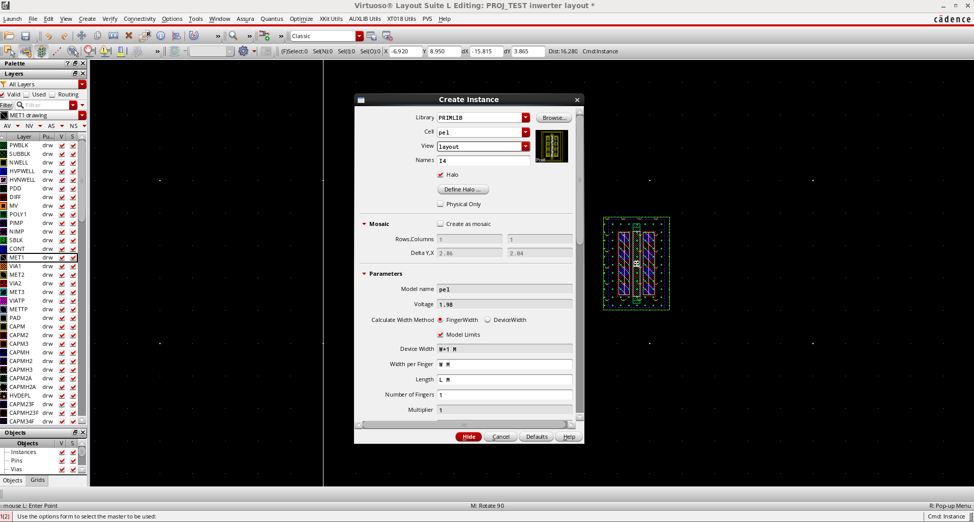Click the Rotate tool icon

194,36
